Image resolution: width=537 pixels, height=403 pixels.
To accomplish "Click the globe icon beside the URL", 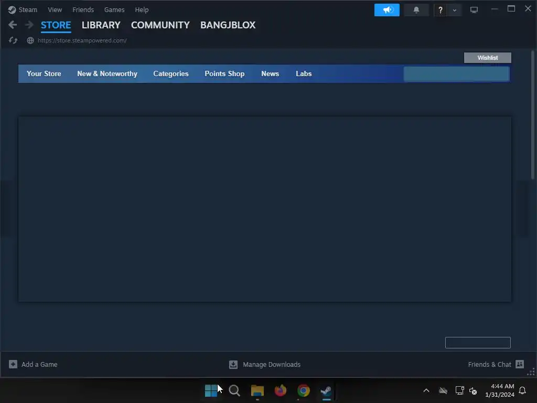I will 30,40.
